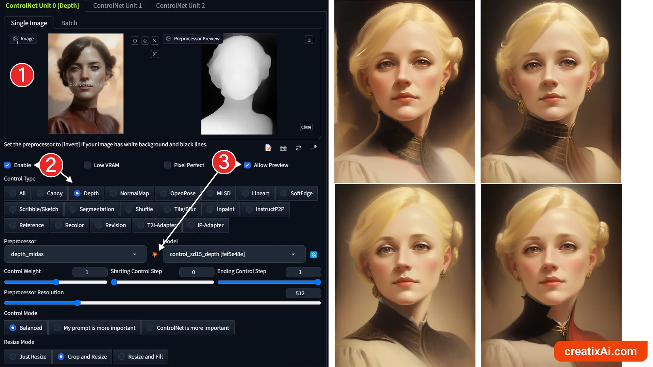This screenshot has height=367, width=653.
Task: Select the Reference control type
Action: tap(27, 225)
